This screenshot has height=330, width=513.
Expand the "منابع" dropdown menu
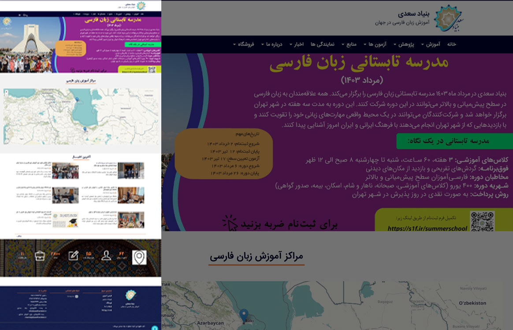[x=349, y=44]
